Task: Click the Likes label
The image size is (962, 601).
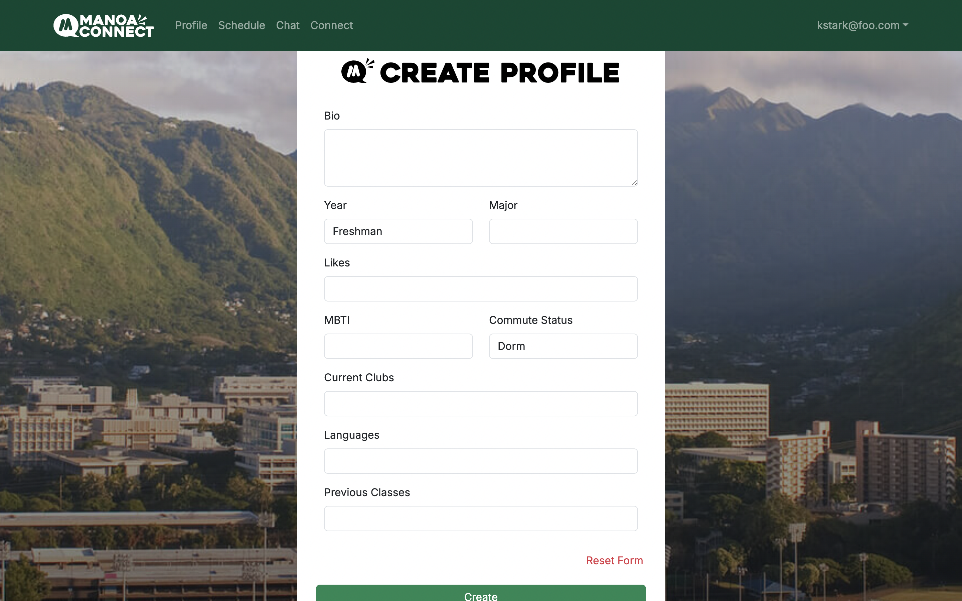Action: [x=337, y=263]
